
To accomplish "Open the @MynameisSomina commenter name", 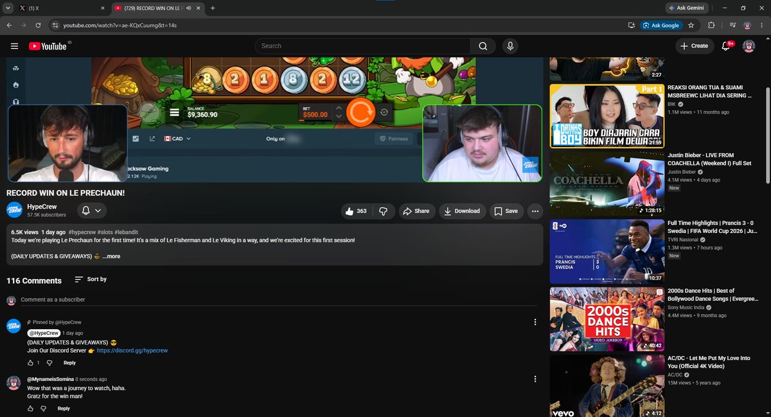I will (50, 379).
